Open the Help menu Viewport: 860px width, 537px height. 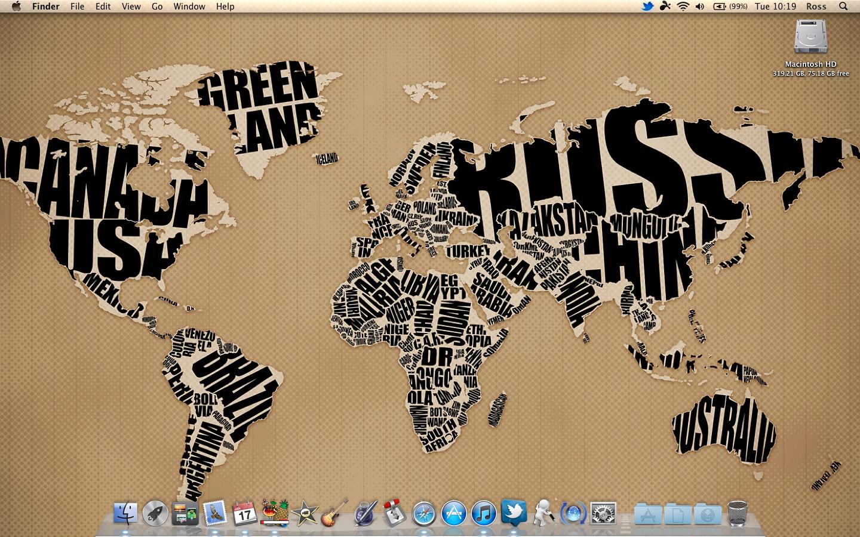225,7
